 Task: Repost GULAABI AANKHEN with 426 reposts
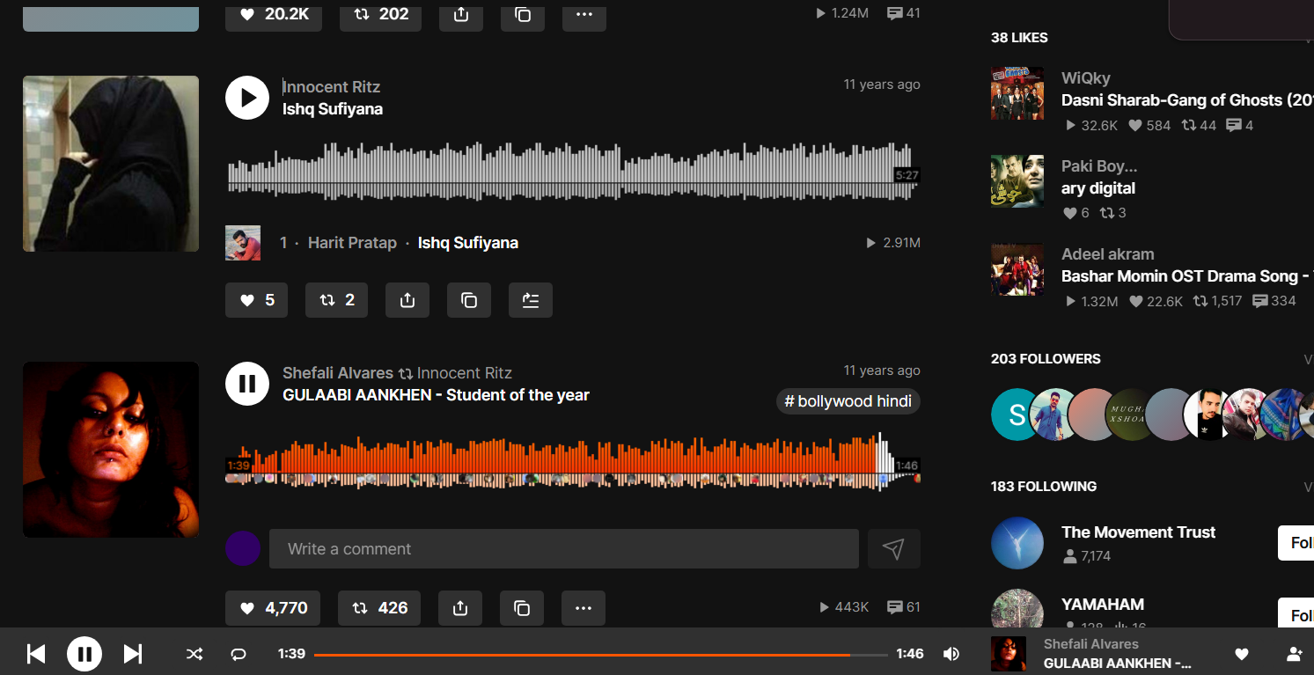380,608
